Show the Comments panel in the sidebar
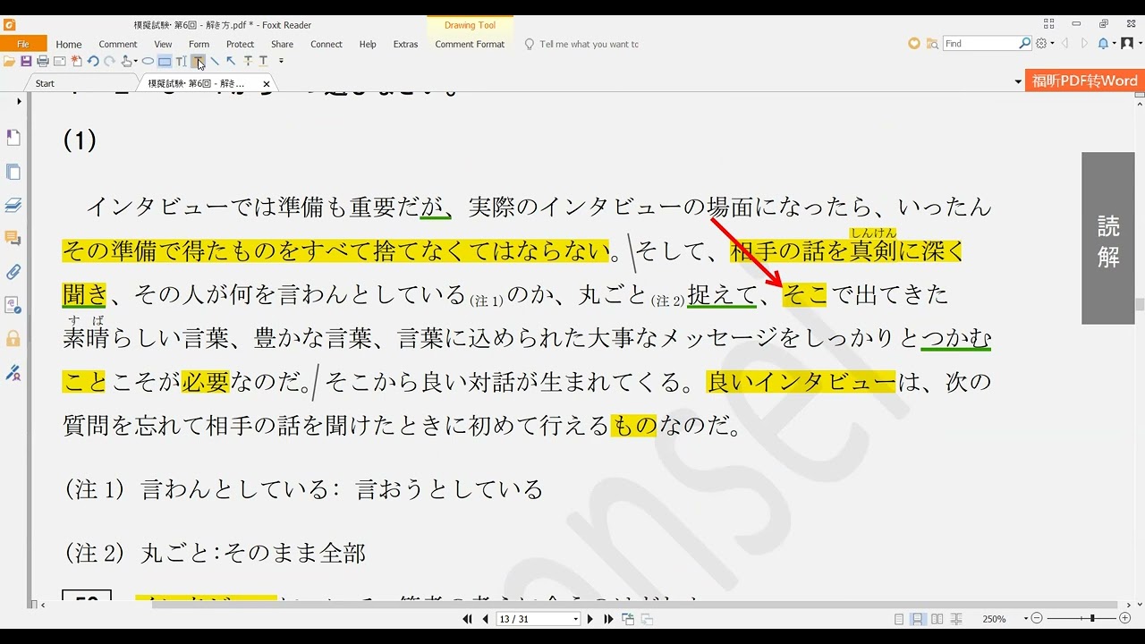The width and height of the screenshot is (1145, 644). point(13,239)
